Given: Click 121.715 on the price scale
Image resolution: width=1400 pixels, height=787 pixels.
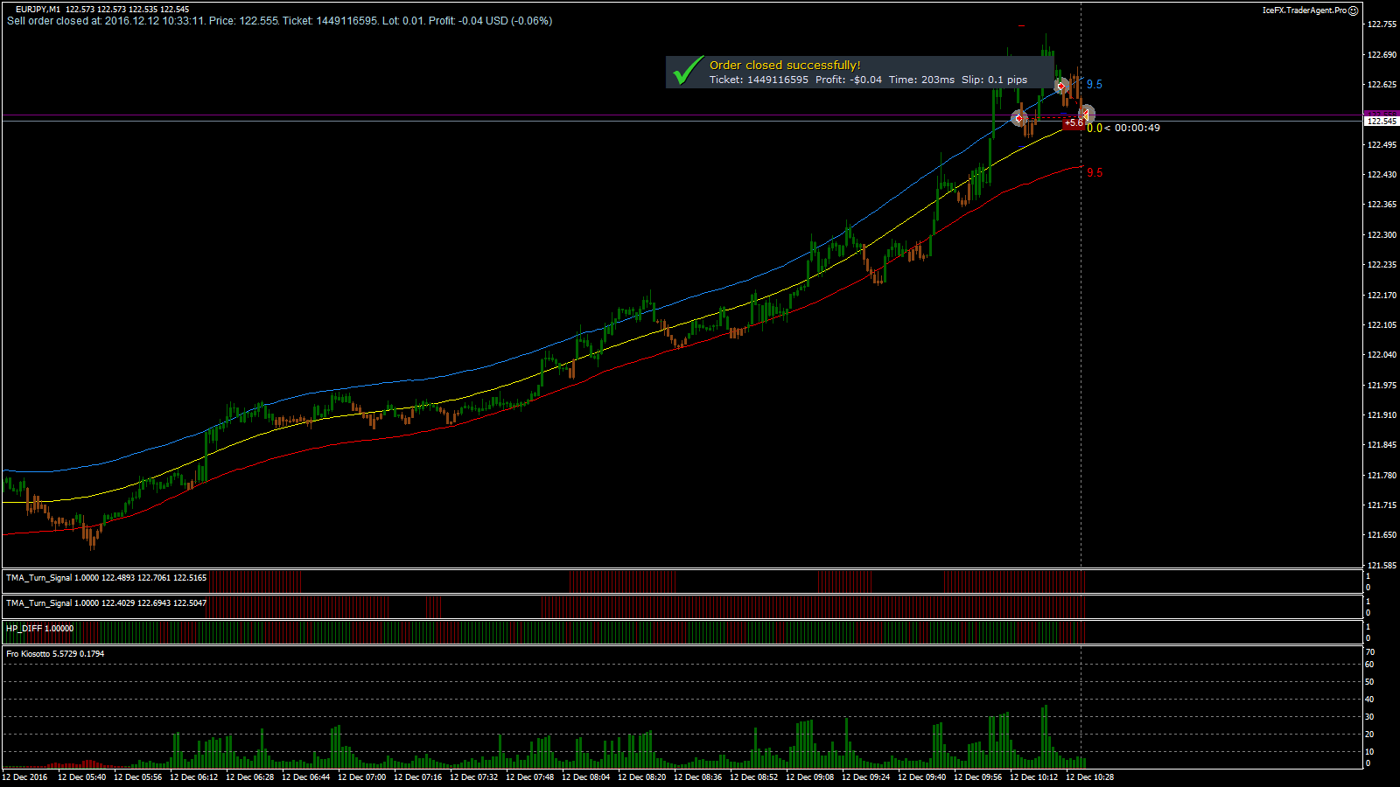Looking at the screenshot, I should [x=1382, y=505].
